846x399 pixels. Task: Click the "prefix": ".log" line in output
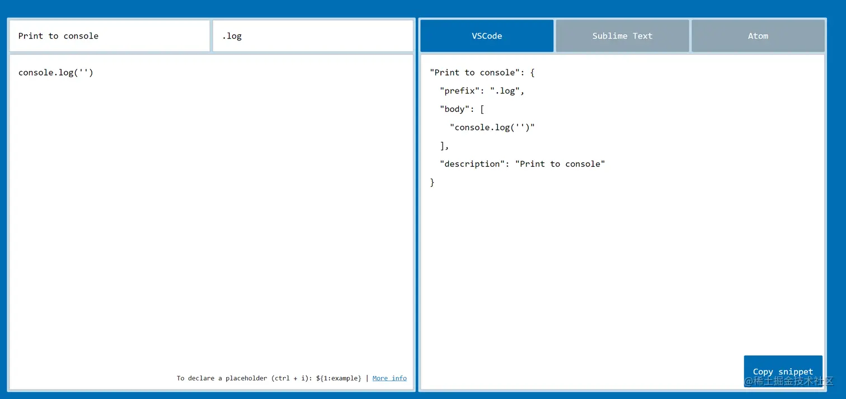tap(482, 91)
